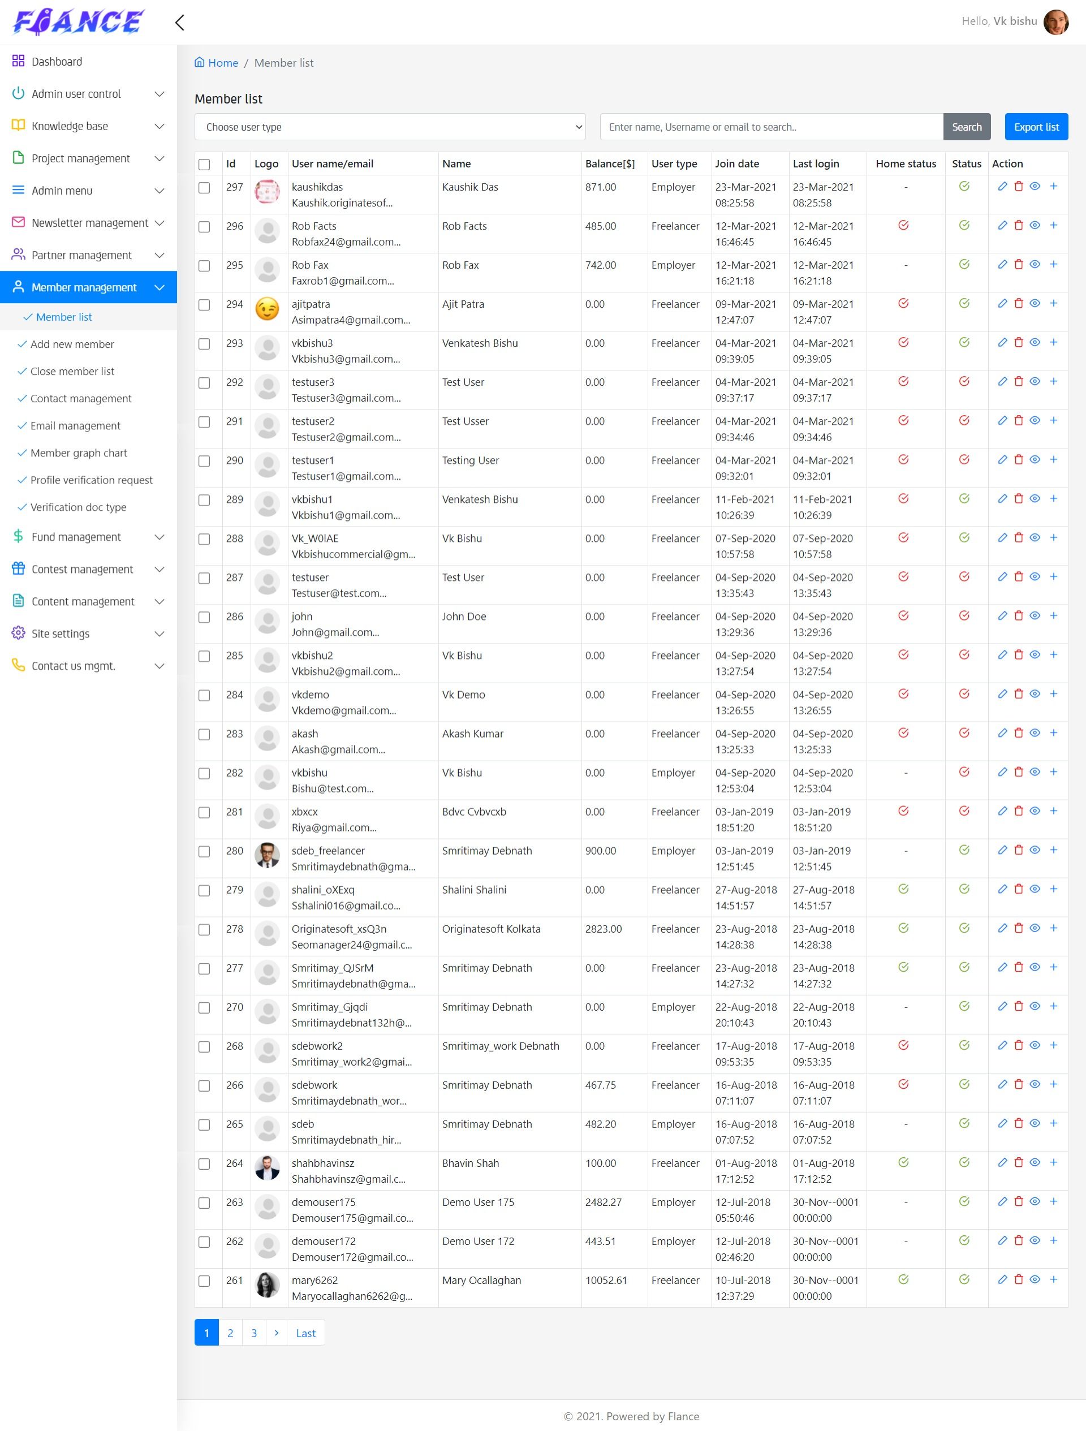Toggle the status icon for the testuser3 member

tap(964, 381)
